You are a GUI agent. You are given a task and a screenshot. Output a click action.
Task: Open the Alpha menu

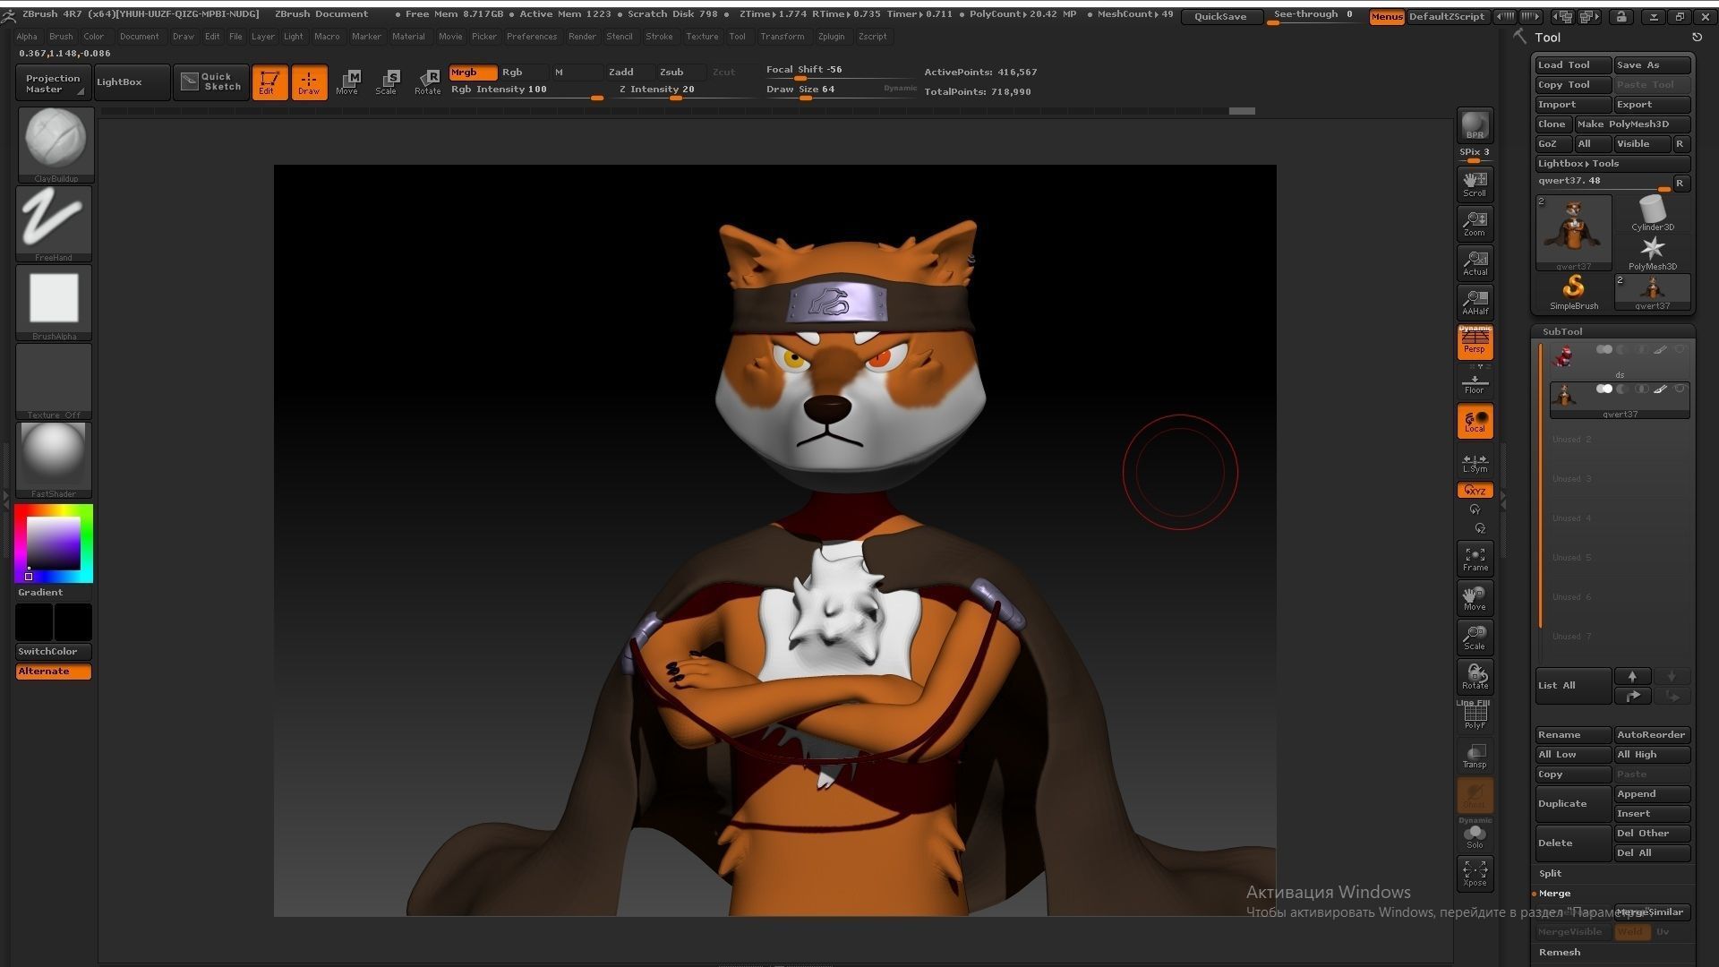click(x=27, y=37)
